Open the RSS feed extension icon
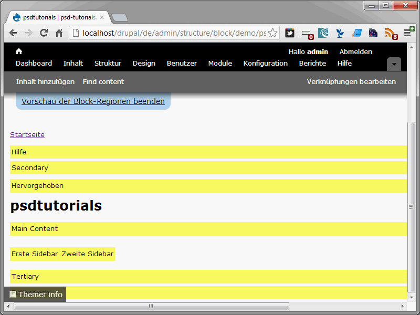The image size is (420, 315). pyautogui.click(x=390, y=33)
